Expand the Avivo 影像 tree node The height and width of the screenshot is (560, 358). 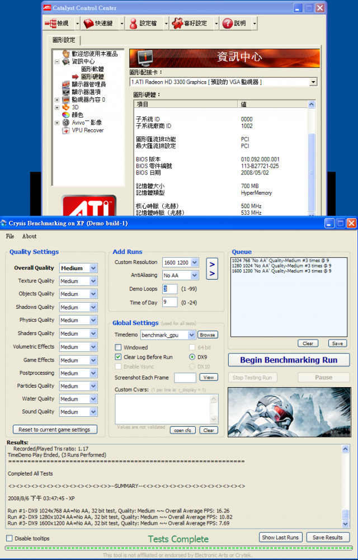click(x=57, y=123)
